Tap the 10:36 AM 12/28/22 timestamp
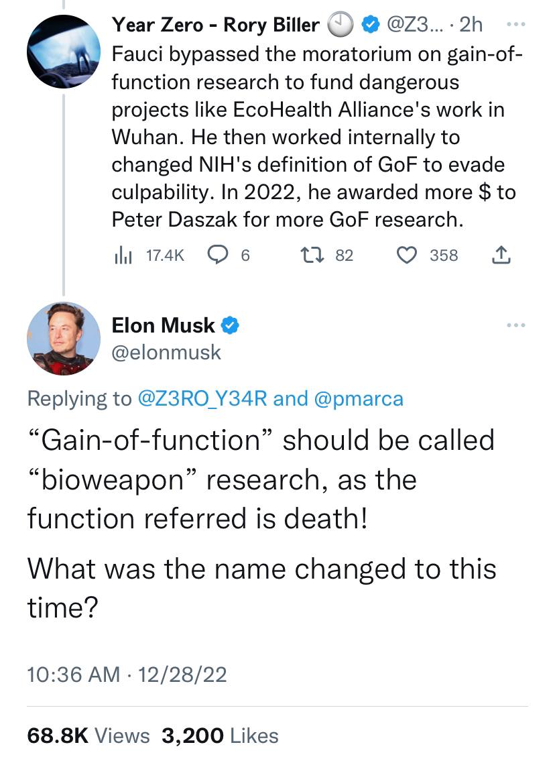Screen dimensions: 555x761 click(127, 675)
